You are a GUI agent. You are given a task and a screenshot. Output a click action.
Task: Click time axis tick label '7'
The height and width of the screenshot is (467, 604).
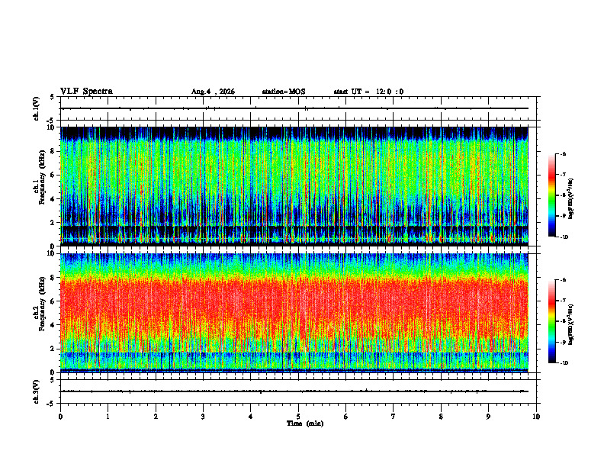click(x=394, y=417)
